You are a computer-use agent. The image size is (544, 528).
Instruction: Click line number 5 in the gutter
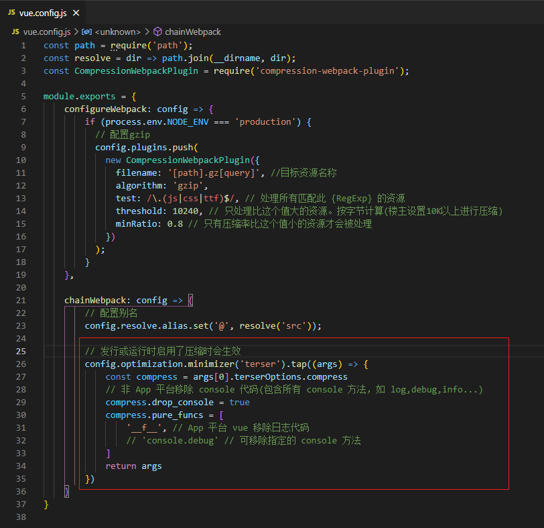coord(23,97)
